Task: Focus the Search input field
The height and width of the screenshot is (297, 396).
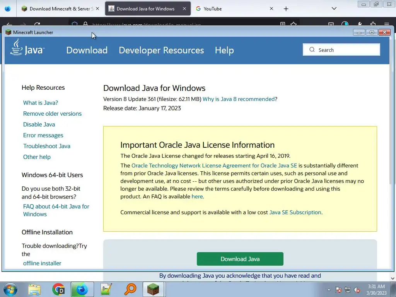Action: click(341, 50)
